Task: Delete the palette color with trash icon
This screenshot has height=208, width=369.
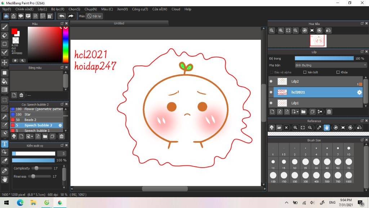Action: pos(21,95)
